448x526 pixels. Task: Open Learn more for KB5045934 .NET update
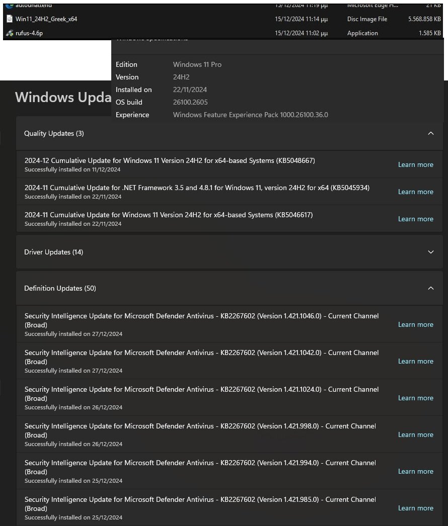(415, 192)
